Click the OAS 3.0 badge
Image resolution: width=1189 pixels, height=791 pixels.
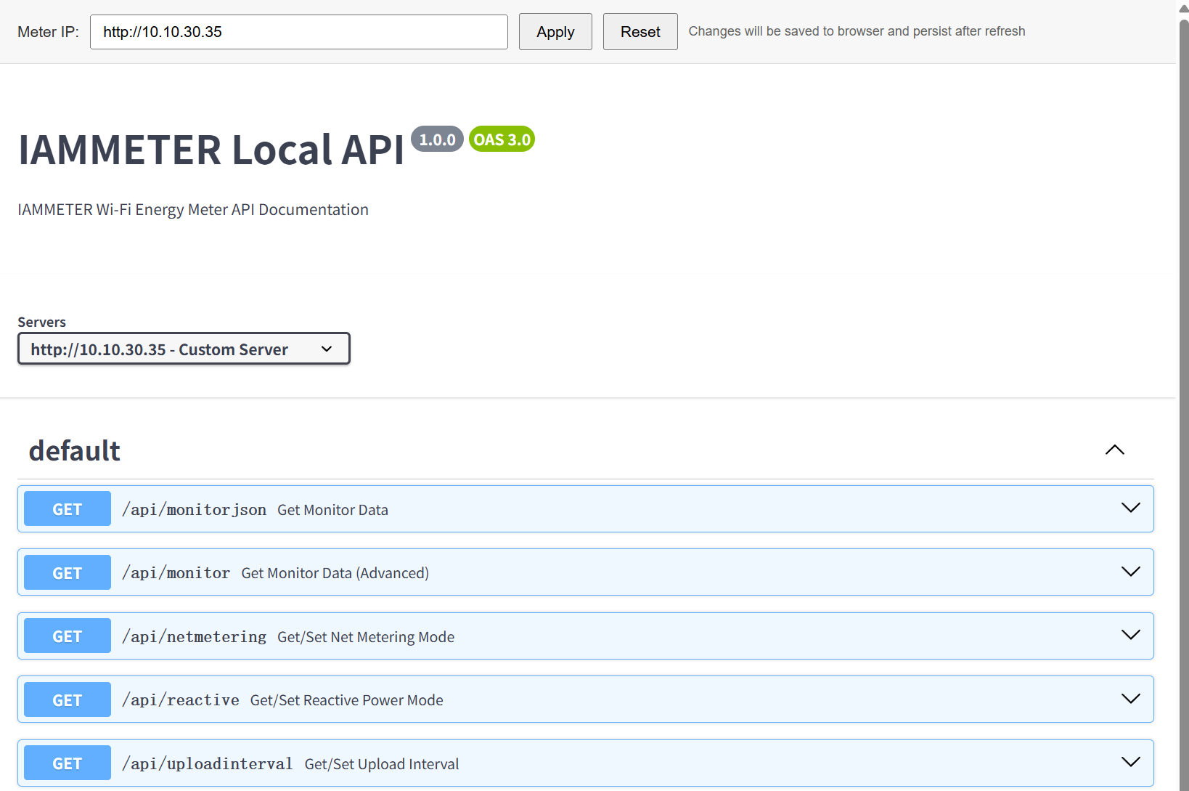[502, 139]
